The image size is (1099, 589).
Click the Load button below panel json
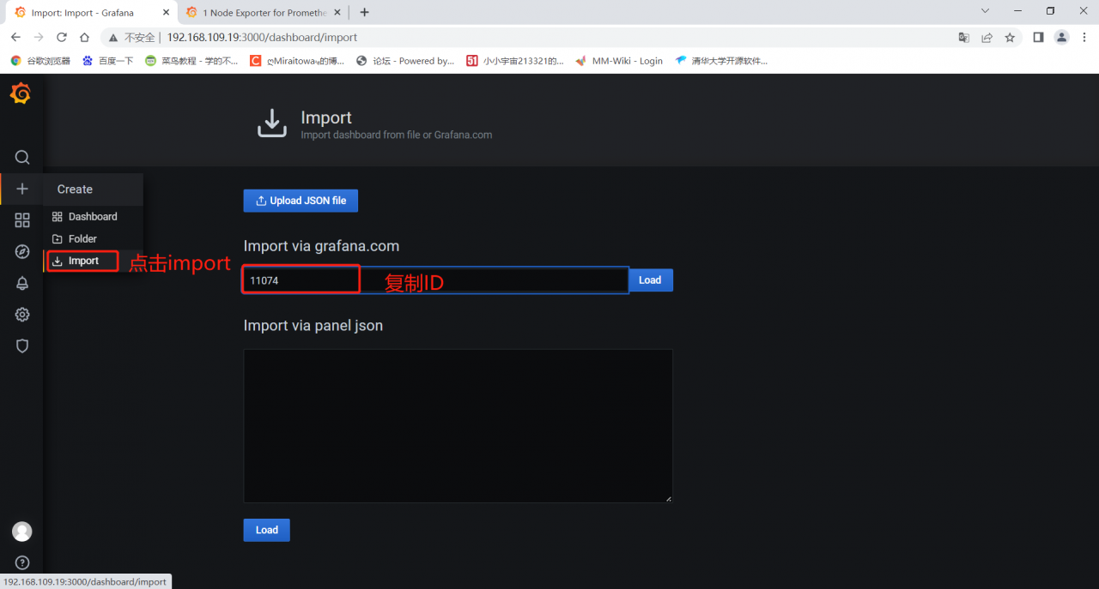pyautogui.click(x=267, y=530)
